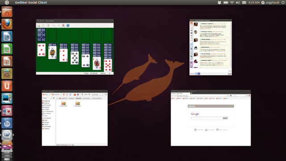Open Ubuntu Software Center from launcher
Screen dimensions: 286x161
click(7, 73)
